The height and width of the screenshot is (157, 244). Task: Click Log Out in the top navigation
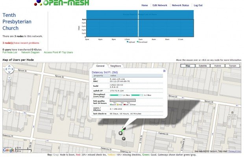(198, 5)
